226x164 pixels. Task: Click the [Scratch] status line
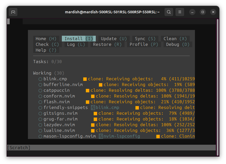[111, 148]
